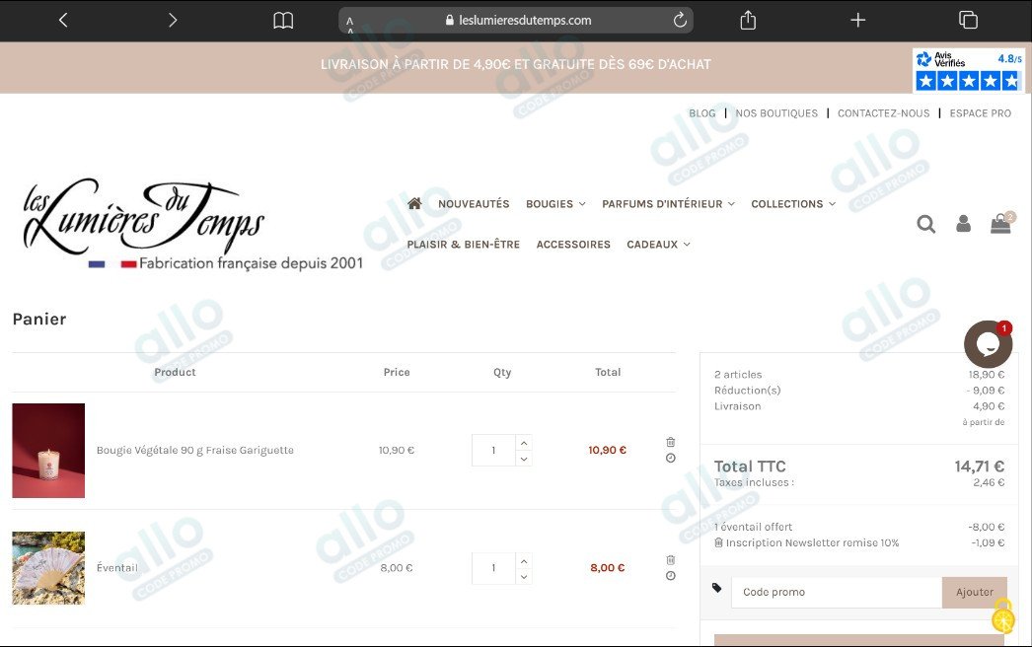Decrease quantity of Éventail
Screen dimensions: 1032x647
point(524,577)
